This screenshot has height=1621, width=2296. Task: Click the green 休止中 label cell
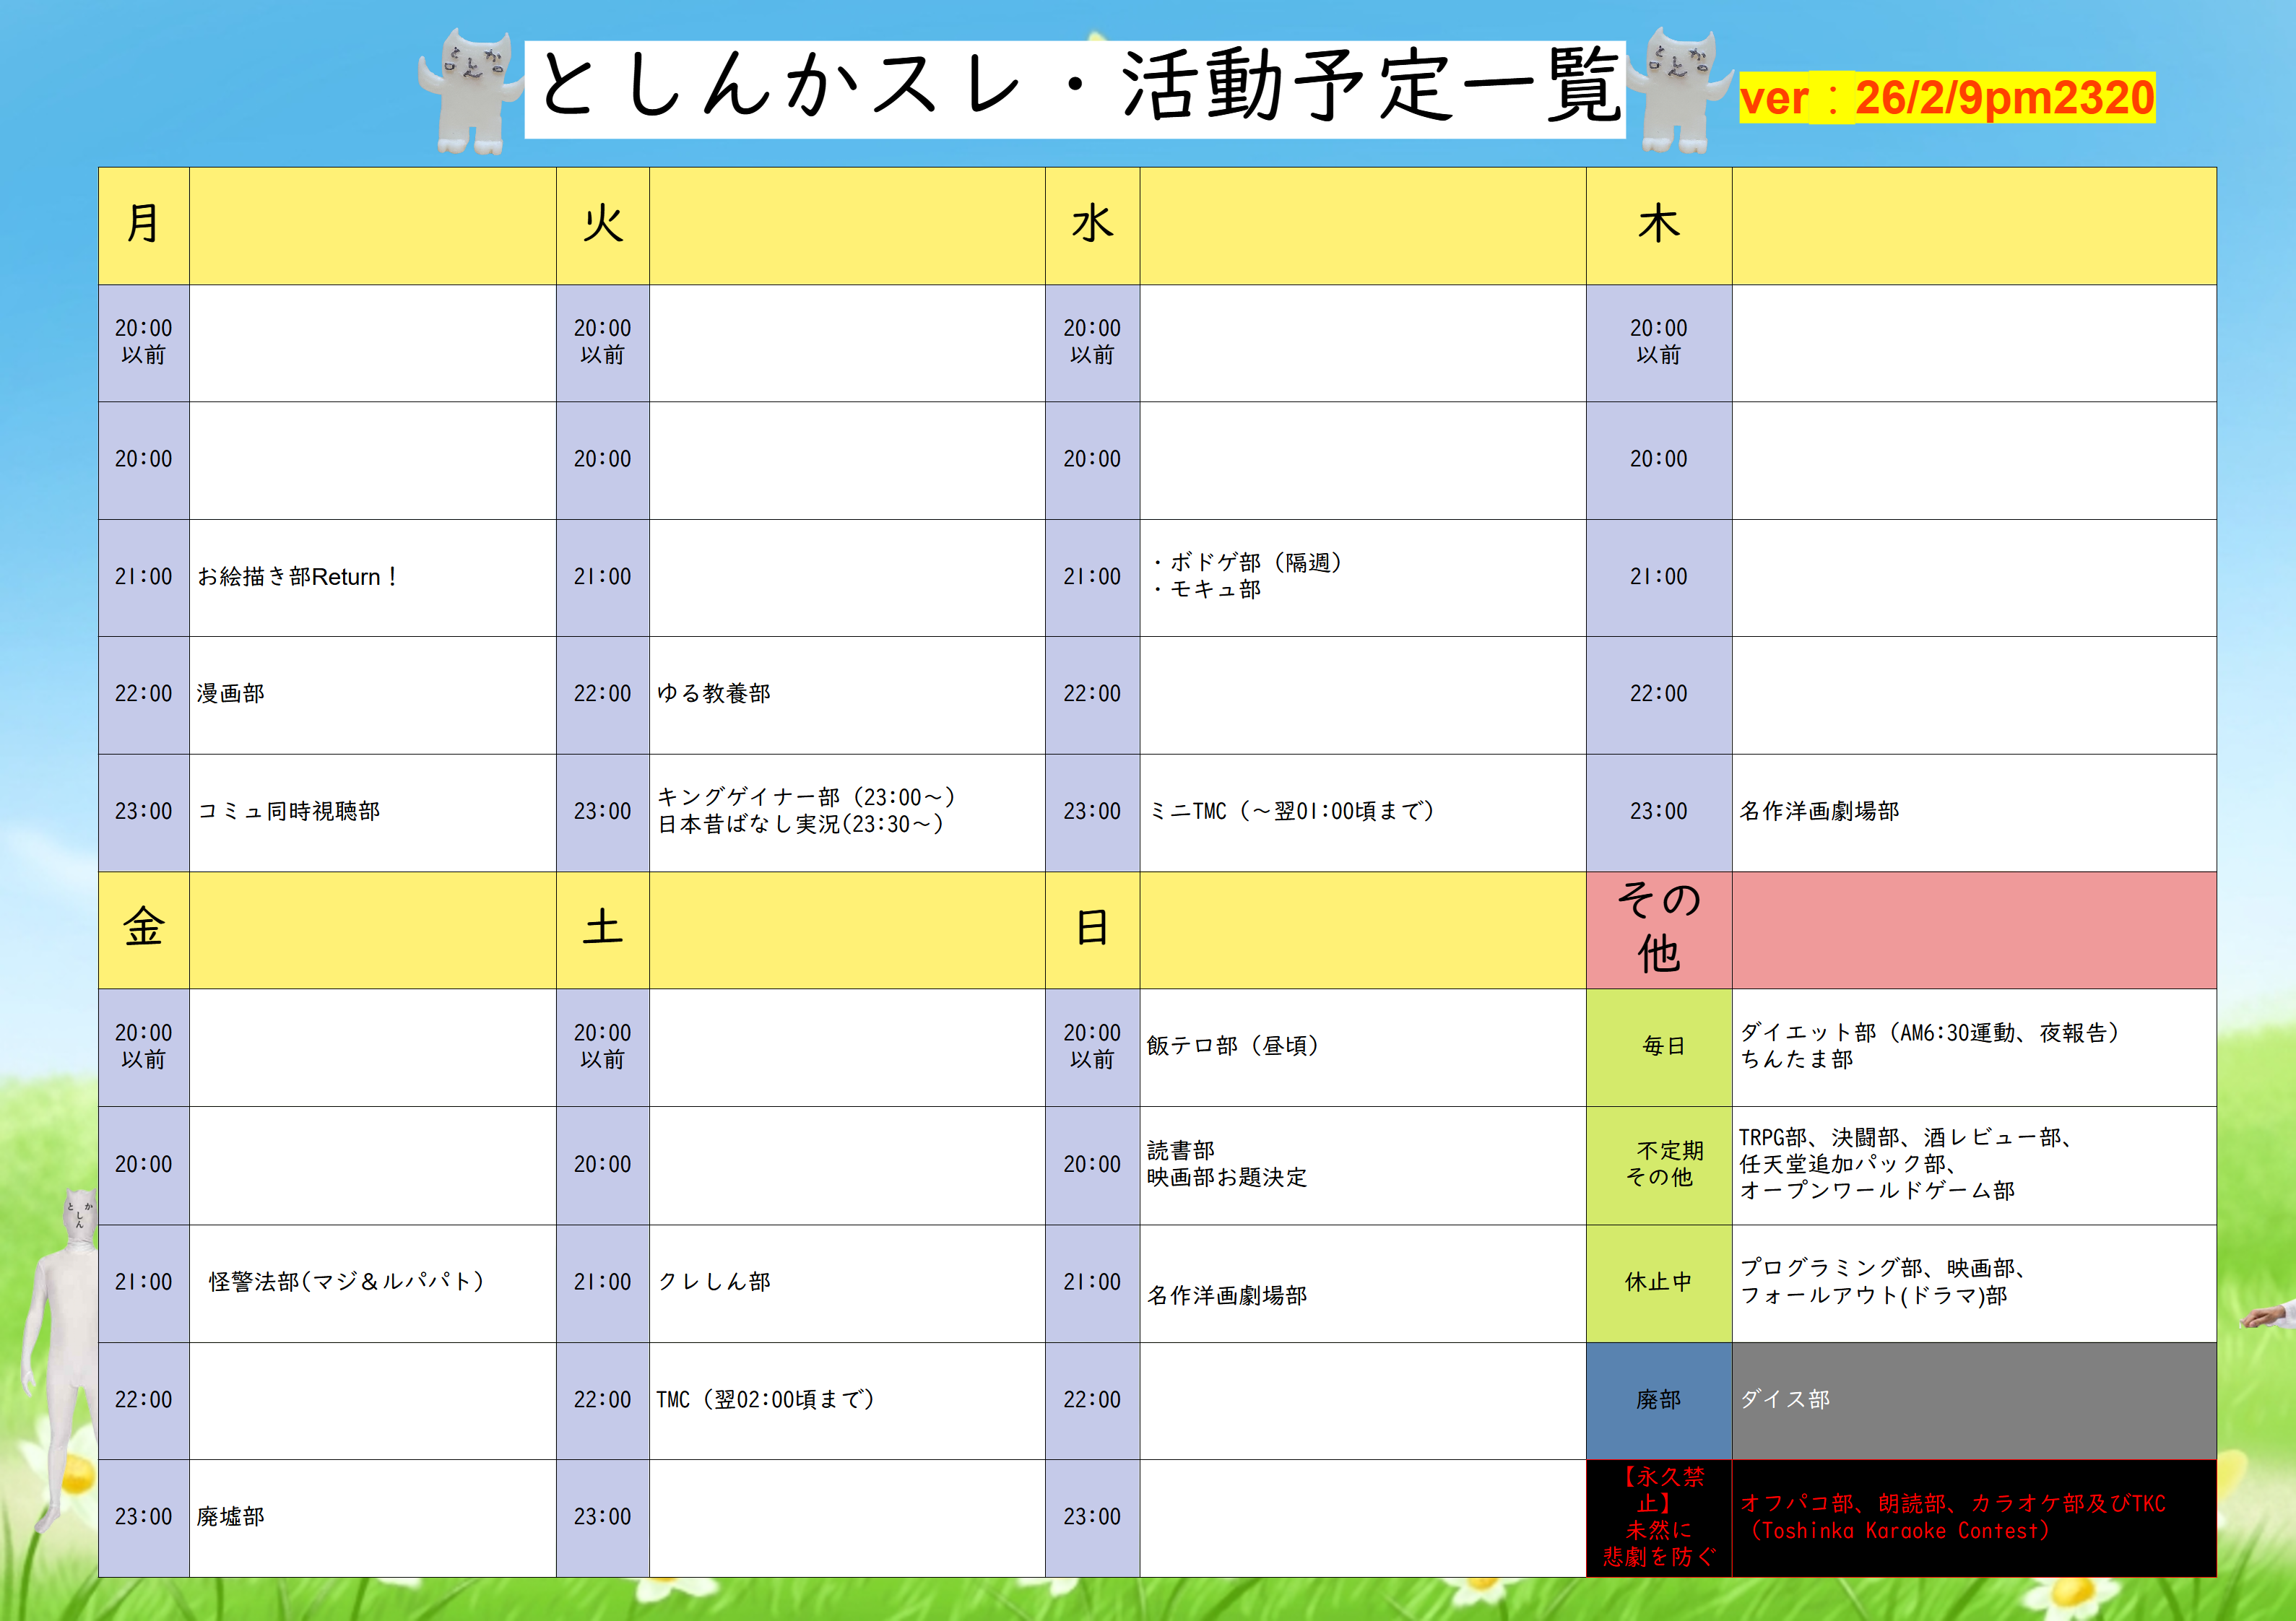[x=1658, y=1282]
